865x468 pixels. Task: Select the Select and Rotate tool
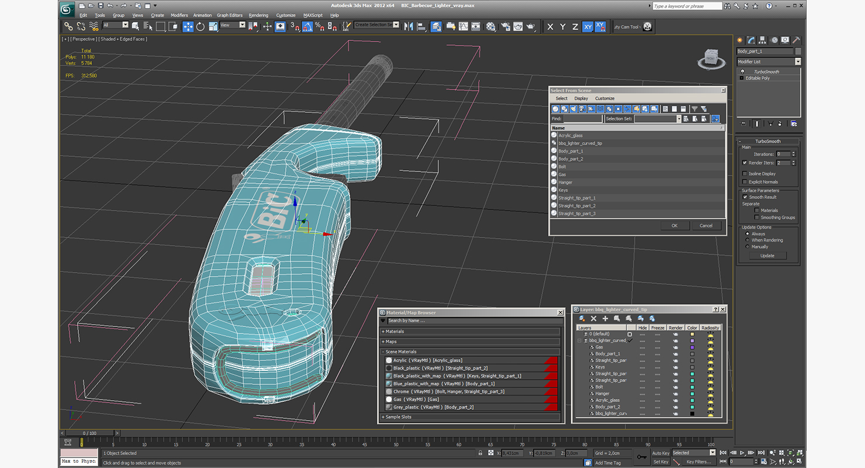(x=200, y=26)
